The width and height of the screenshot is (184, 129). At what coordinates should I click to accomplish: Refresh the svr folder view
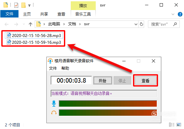pos(141,24)
